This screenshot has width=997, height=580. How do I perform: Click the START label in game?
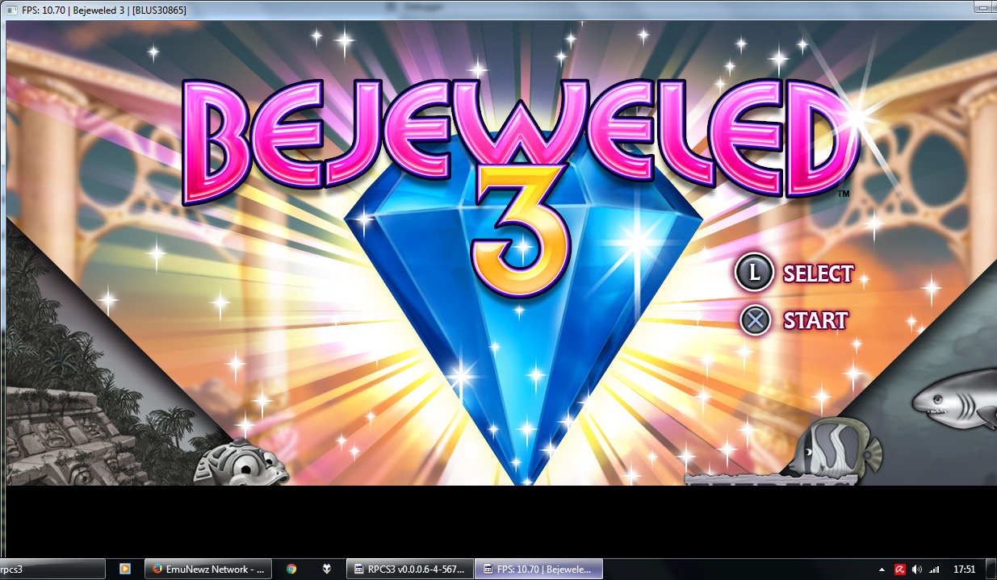pos(815,321)
